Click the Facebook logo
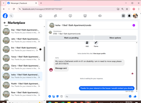141x103 pixels. pyautogui.click(x=5, y=16)
